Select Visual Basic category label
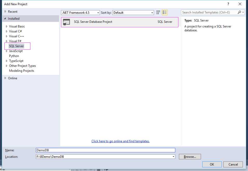 (x=17, y=26)
